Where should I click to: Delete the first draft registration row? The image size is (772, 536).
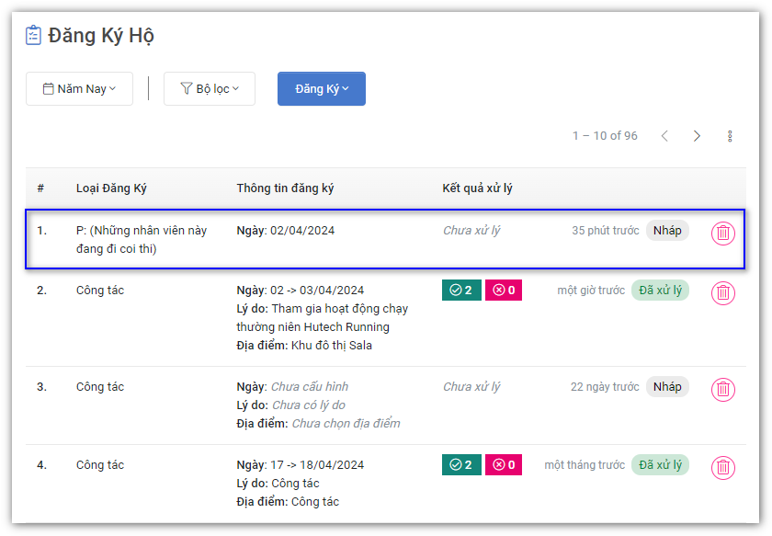click(723, 234)
